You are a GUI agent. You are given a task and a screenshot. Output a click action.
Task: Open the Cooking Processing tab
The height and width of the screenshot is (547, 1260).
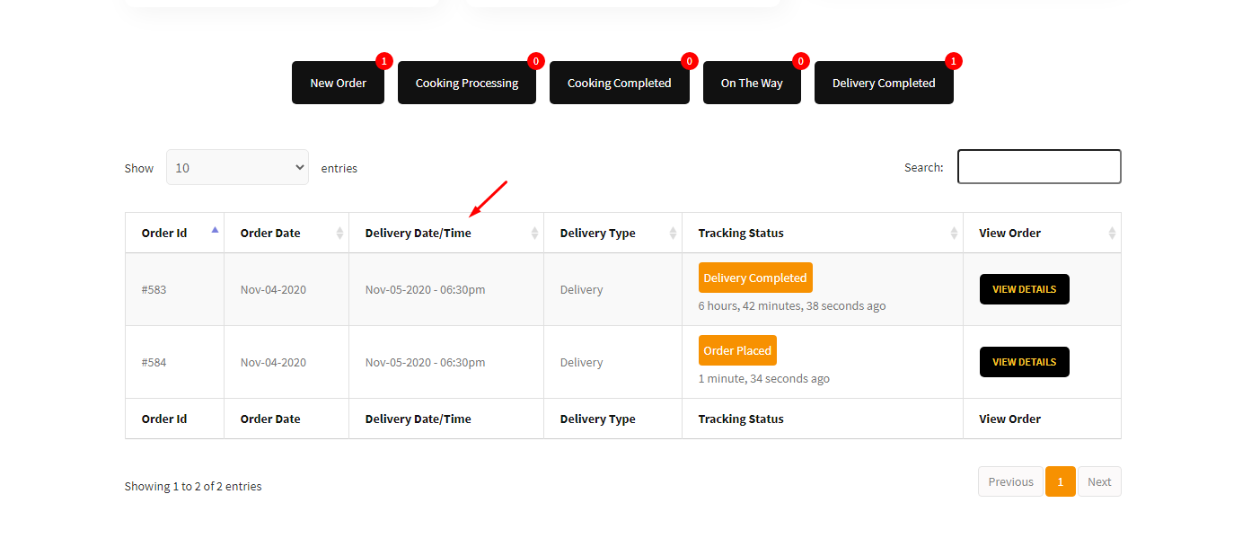pyautogui.click(x=466, y=84)
